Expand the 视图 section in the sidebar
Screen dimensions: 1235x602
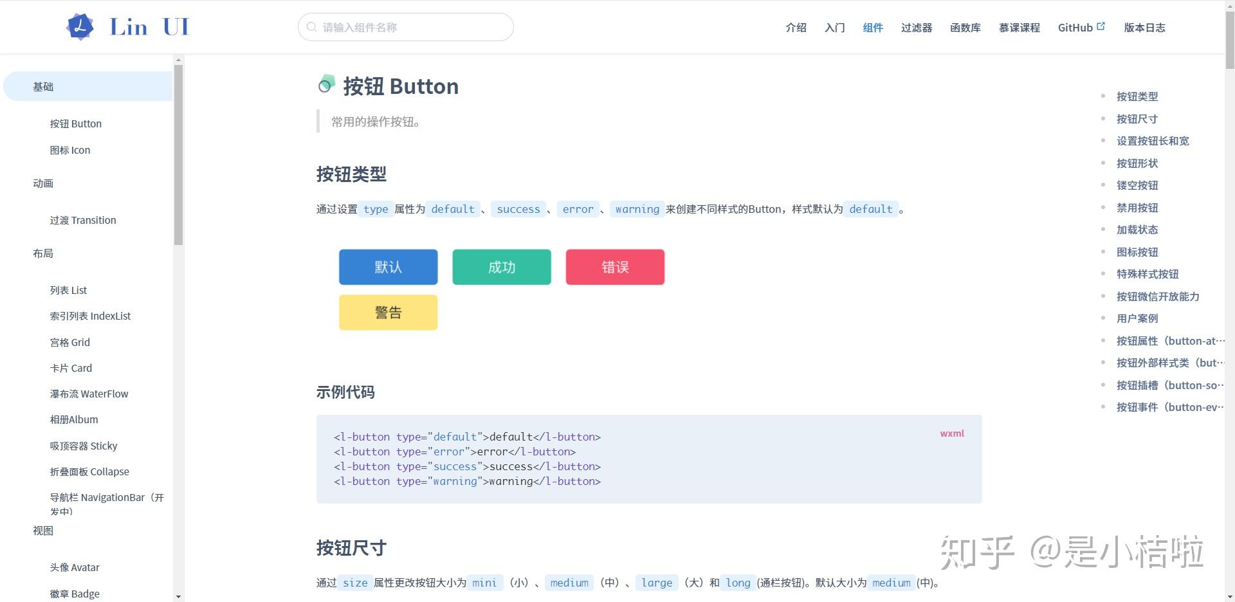44,531
